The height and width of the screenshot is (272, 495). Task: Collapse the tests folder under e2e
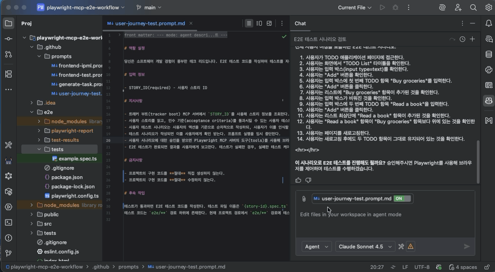coord(39,149)
